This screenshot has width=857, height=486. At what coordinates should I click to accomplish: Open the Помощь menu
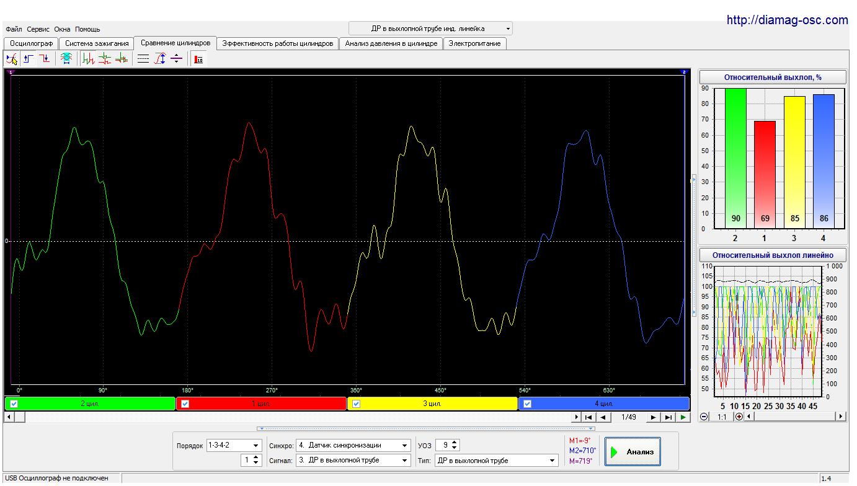tap(87, 29)
